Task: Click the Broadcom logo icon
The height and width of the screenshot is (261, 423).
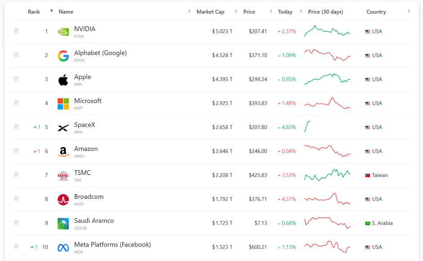Action: click(x=63, y=200)
